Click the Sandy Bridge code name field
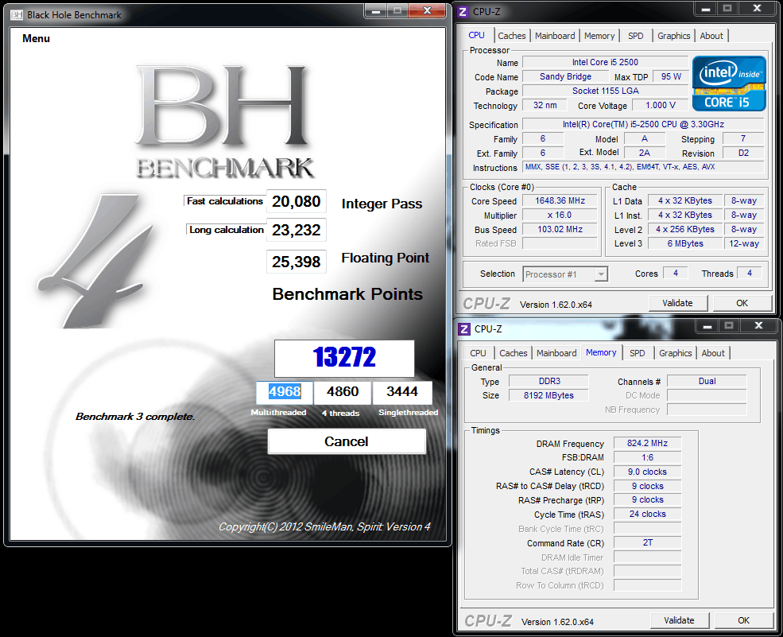783x637 pixels. 565,77
